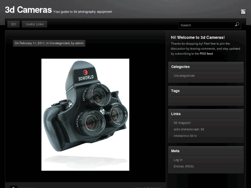Follow the RSS feed link in welcome text
This screenshot has height=188, width=251.
coord(206,53)
